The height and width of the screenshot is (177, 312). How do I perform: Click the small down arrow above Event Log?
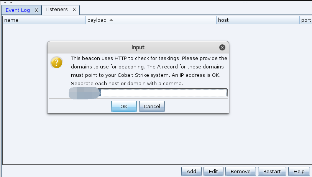point(11,2)
